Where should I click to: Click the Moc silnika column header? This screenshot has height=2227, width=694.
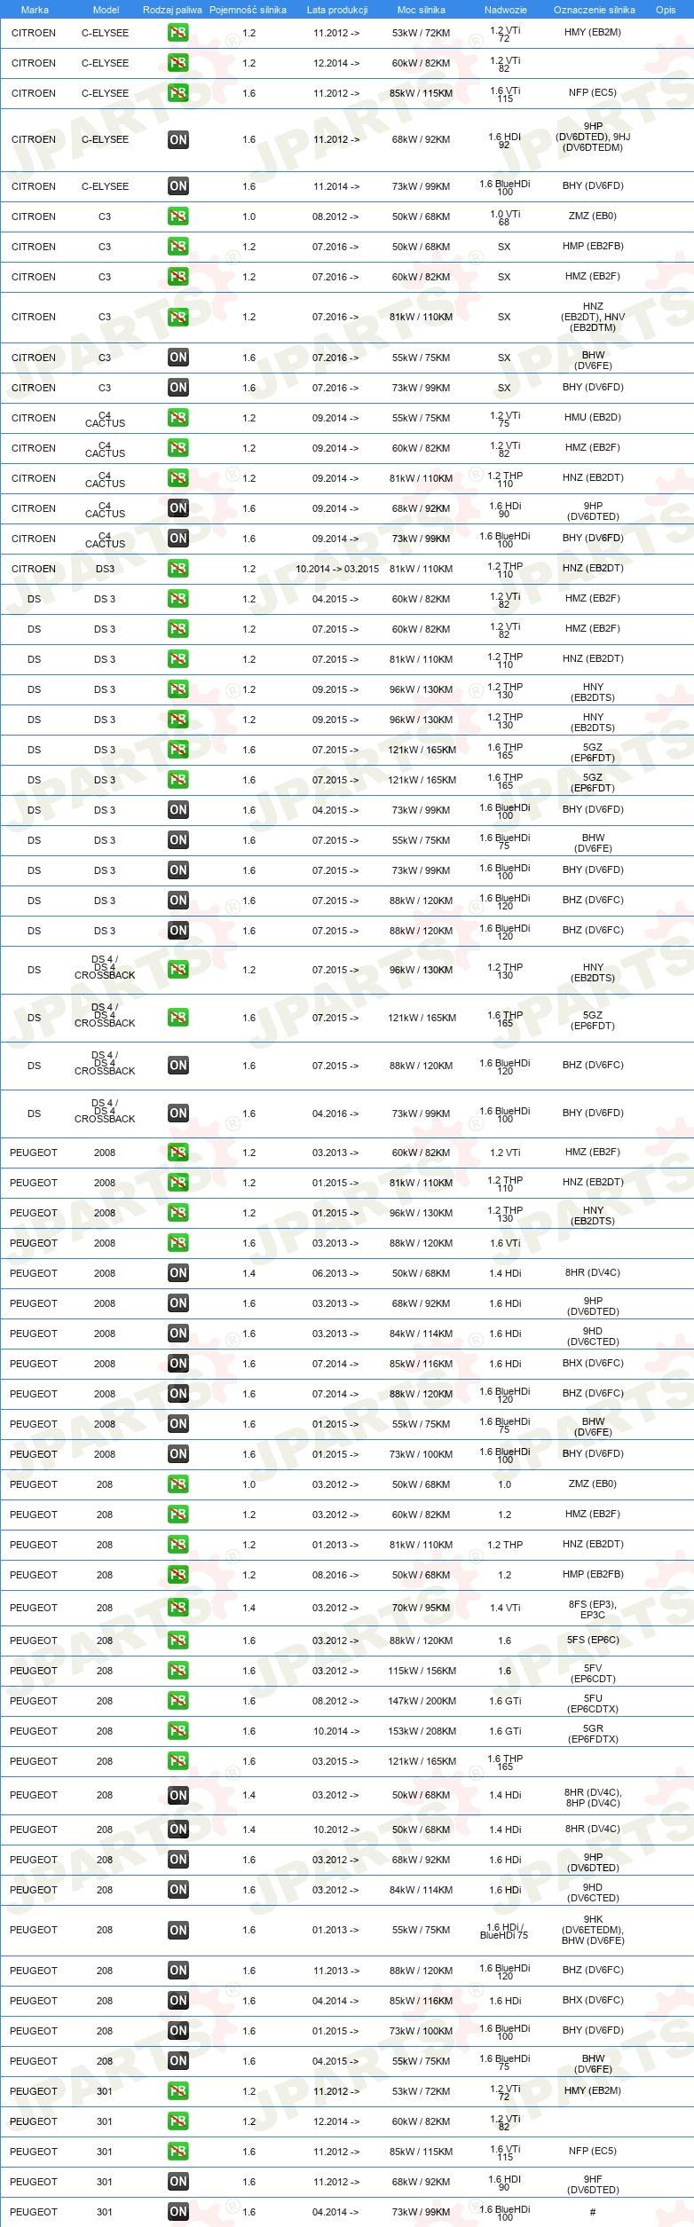(422, 10)
